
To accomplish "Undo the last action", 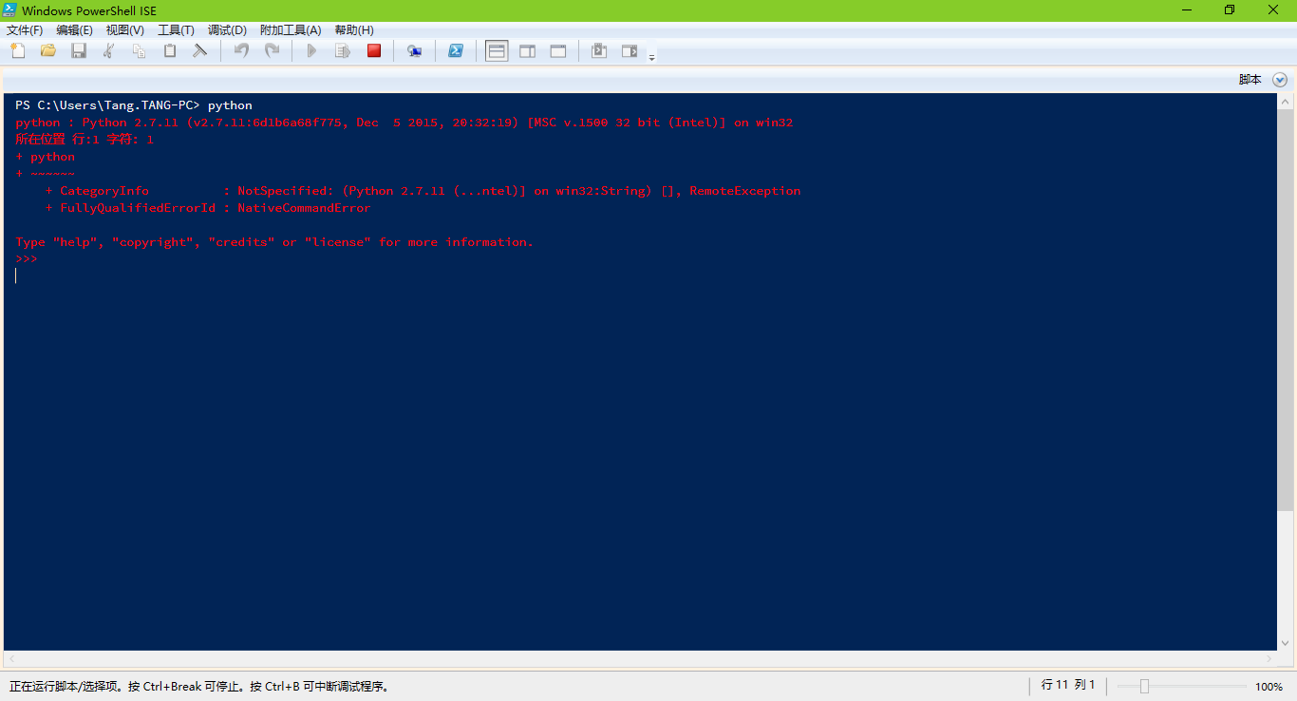I will point(241,50).
